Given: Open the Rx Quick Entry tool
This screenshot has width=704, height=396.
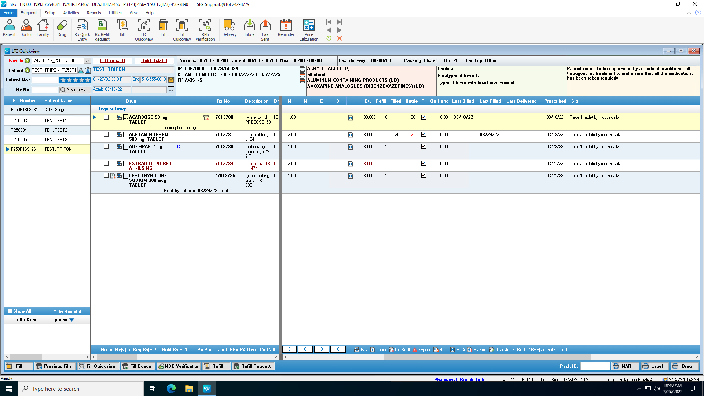Looking at the screenshot, I should [x=82, y=30].
